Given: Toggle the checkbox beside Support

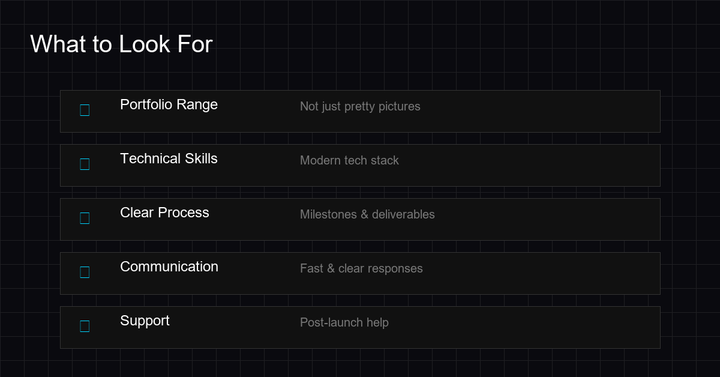Looking at the screenshot, I should (85, 327).
